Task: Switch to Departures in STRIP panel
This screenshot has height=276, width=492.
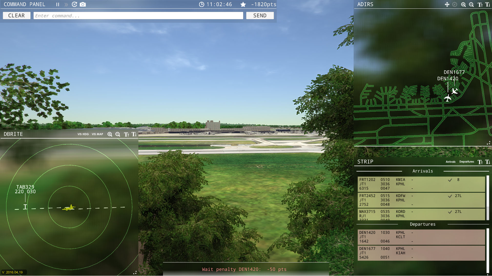Action: click(467, 162)
